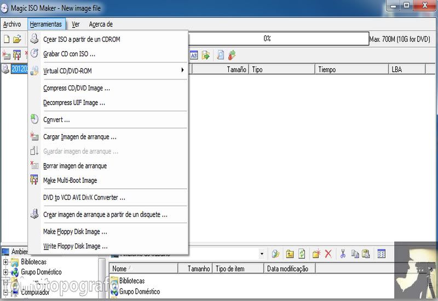Select 'Decompress UIF Image ...'
The width and height of the screenshot is (438, 301).
[108, 102]
